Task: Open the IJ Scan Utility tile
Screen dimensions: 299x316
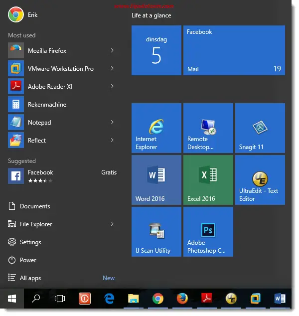Action: click(x=156, y=232)
